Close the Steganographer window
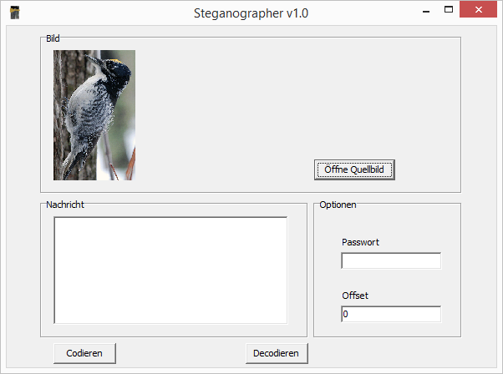This screenshot has width=503, height=374. pyautogui.click(x=478, y=10)
